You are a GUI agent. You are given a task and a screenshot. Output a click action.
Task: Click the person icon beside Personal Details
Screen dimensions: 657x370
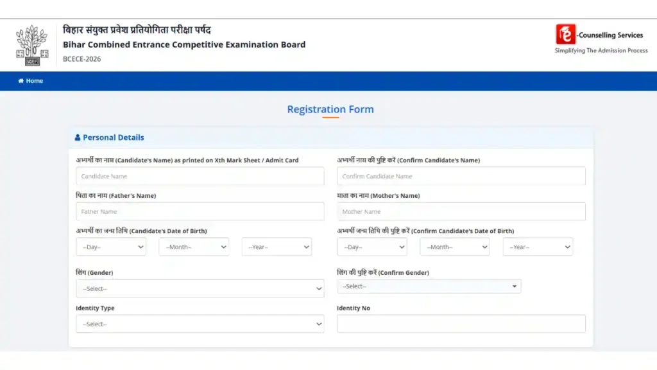coord(77,137)
